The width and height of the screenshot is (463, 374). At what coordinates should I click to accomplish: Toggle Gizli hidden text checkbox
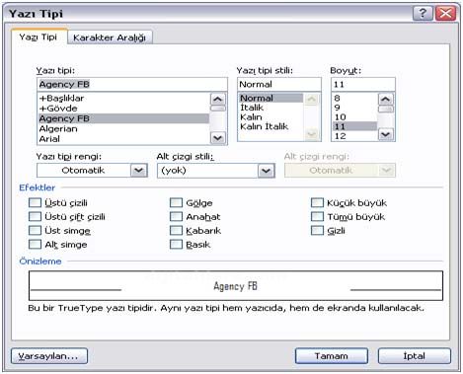click(x=317, y=230)
